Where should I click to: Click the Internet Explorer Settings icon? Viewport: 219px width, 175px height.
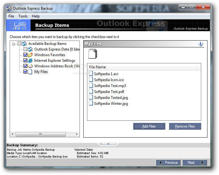[x=30, y=61]
